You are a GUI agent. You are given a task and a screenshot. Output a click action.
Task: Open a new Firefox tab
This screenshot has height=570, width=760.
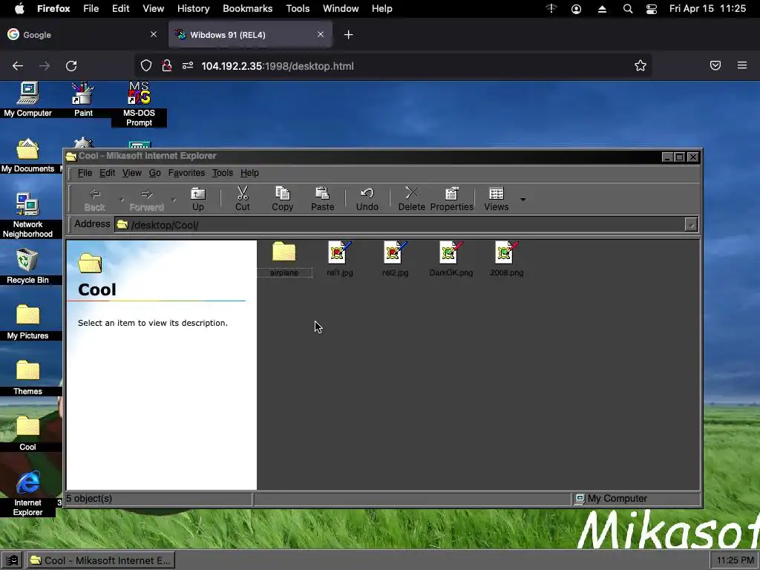[349, 35]
